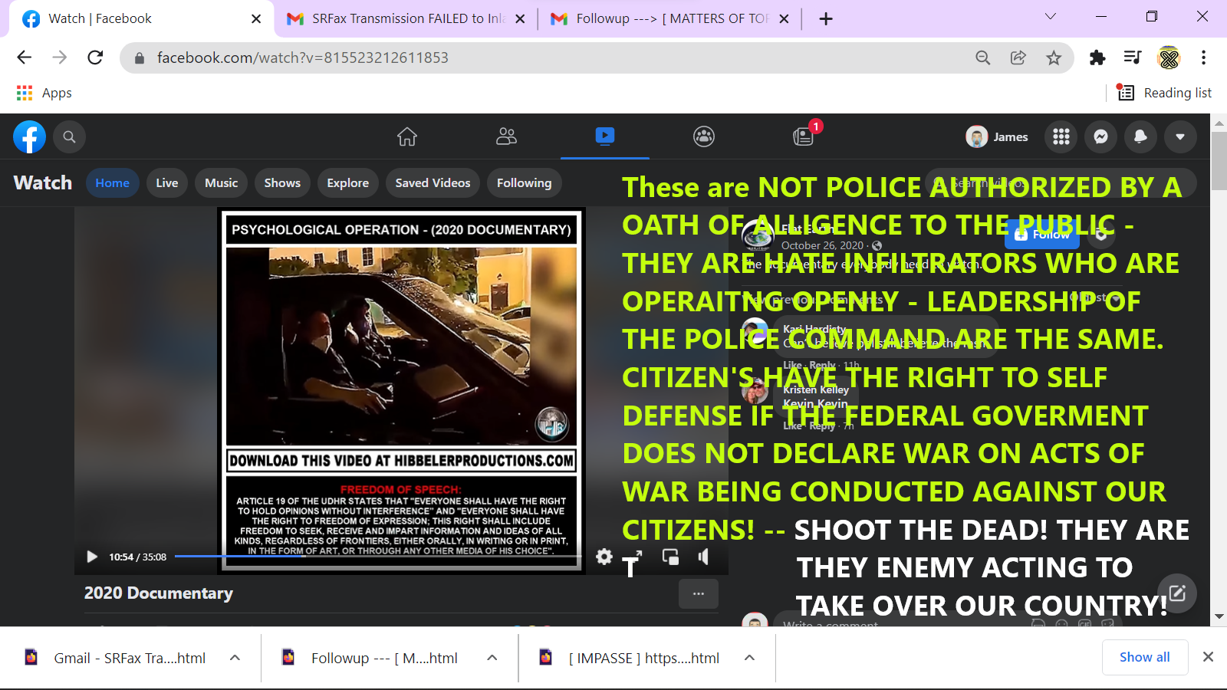
Task: Open the Friends icon in Facebook navbar
Action: (x=506, y=136)
